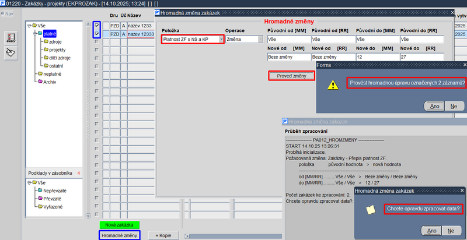The image size is (467, 240).
Task: Click the Nové do [MM] field with 12
Action: coord(377,57)
